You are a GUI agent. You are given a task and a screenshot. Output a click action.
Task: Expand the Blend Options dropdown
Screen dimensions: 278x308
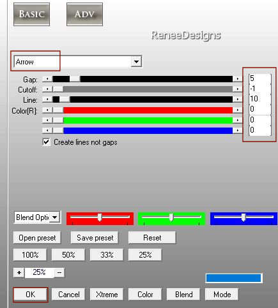pyautogui.click(x=55, y=217)
